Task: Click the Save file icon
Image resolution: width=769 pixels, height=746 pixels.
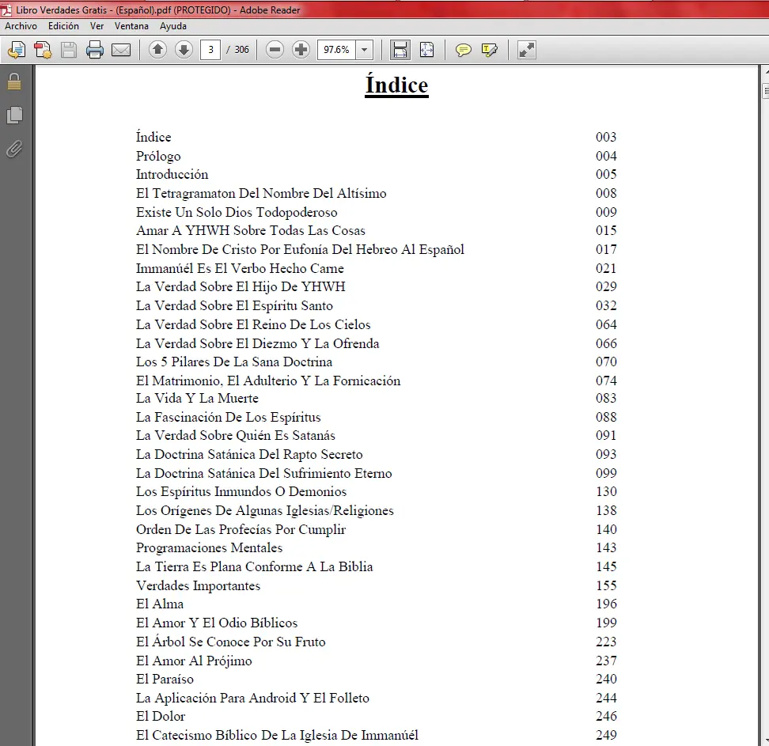Action: pyautogui.click(x=69, y=50)
